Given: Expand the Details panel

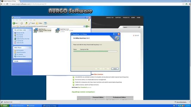Looking at the screenshot, I should (x=30, y=61).
